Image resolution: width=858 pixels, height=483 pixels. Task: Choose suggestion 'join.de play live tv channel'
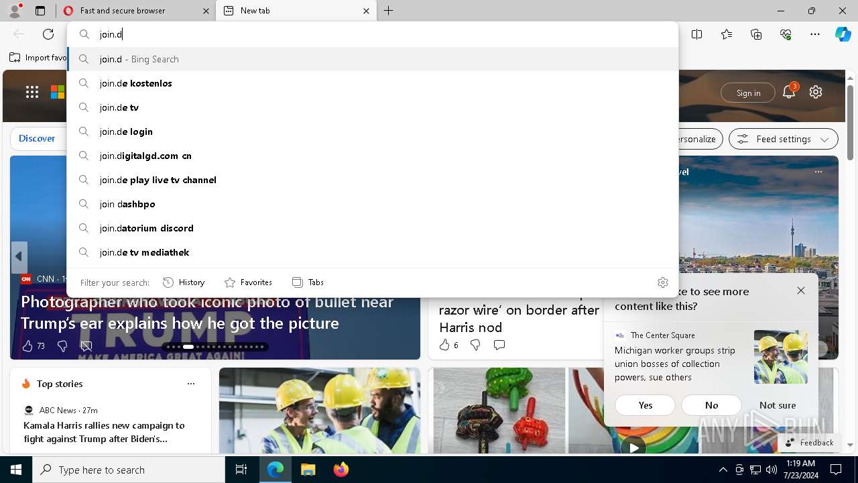373,180
